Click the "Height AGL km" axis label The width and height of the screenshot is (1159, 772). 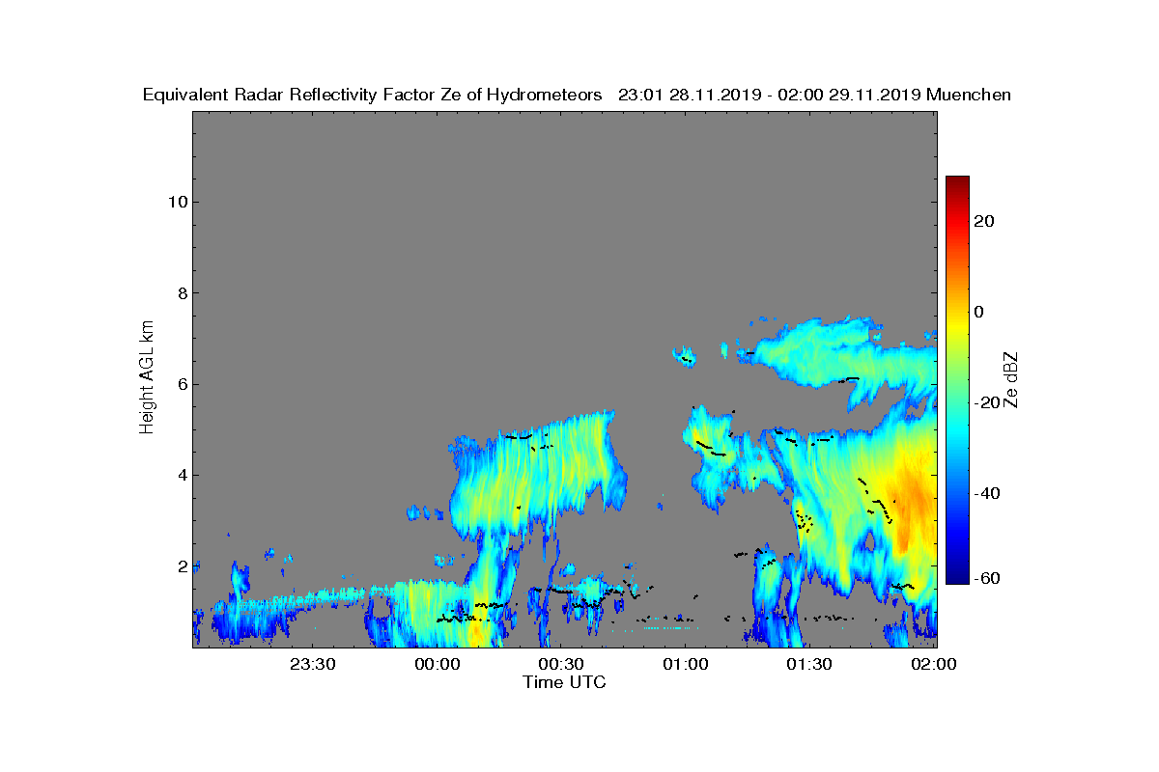tap(147, 377)
